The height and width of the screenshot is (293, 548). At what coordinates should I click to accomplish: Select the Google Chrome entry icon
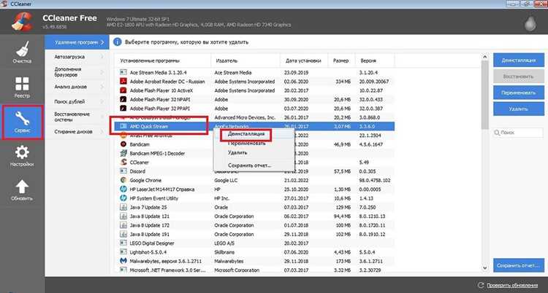click(x=123, y=180)
